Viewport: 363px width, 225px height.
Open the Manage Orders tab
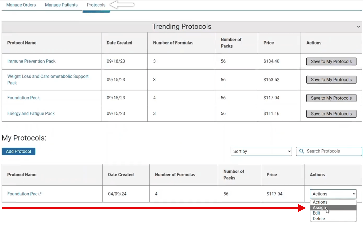click(x=21, y=5)
